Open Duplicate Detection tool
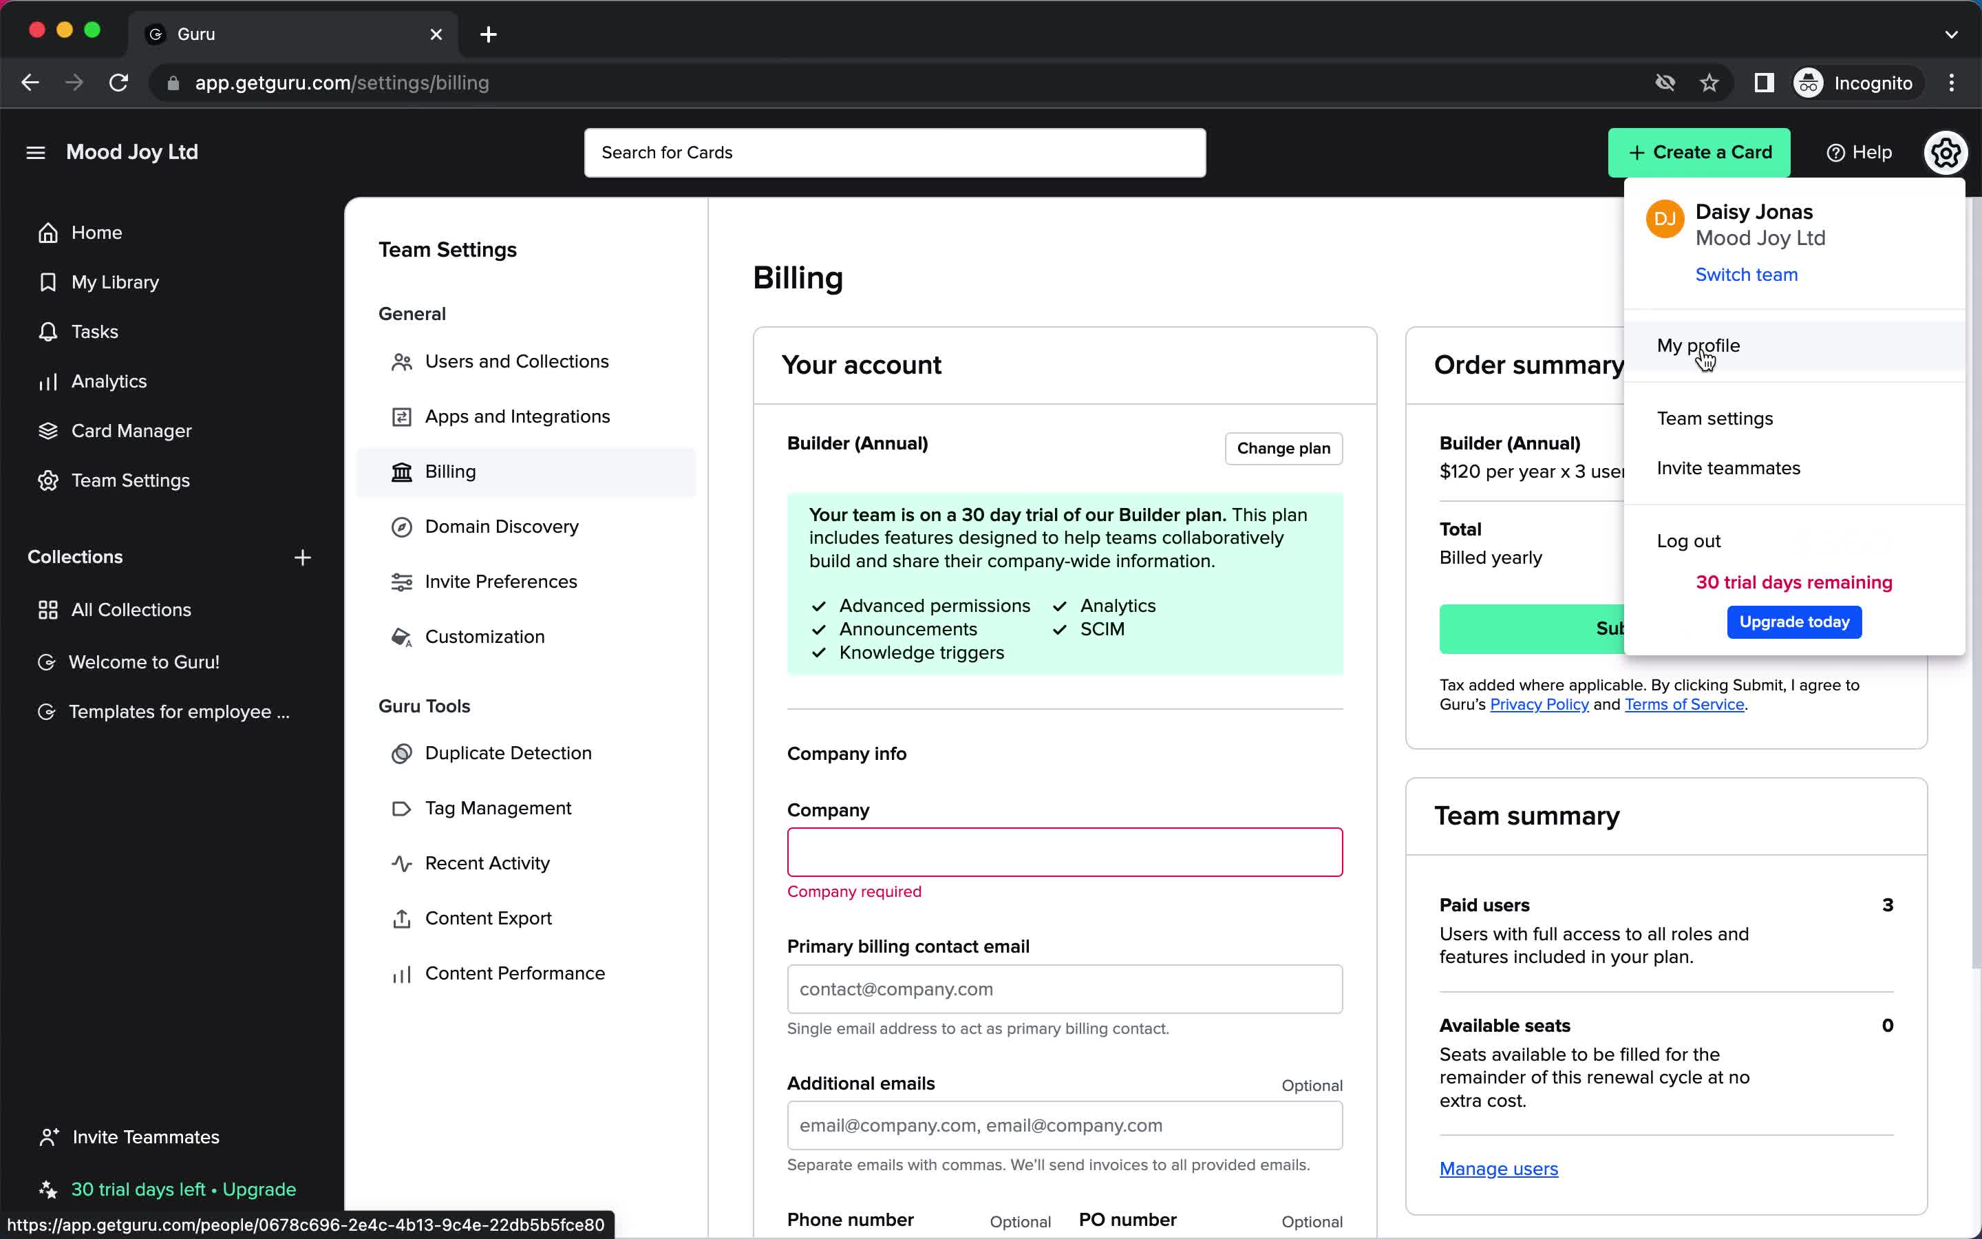 pyautogui.click(x=509, y=752)
